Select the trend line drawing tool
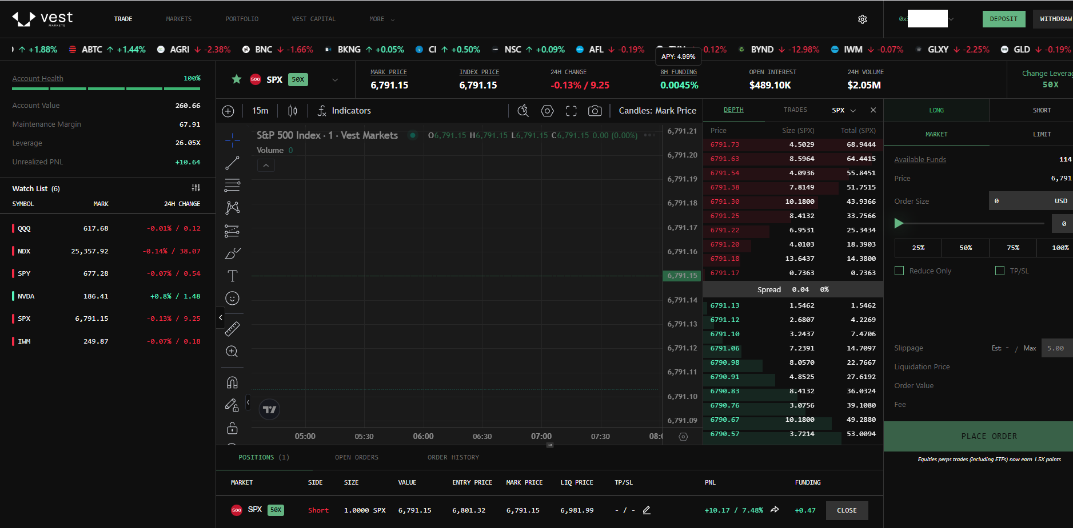1073x528 pixels. [x=232, y=163]
